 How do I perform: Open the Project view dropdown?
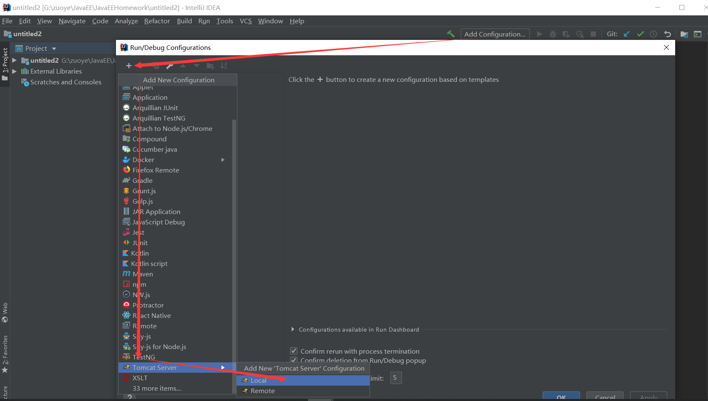coord(54,49)
